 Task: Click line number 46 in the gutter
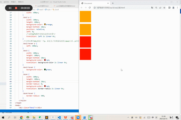coord(11,81)
